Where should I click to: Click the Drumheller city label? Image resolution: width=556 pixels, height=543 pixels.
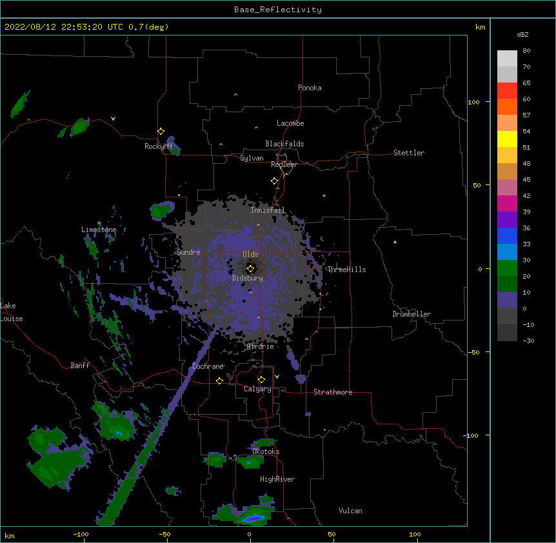(412, 314)
